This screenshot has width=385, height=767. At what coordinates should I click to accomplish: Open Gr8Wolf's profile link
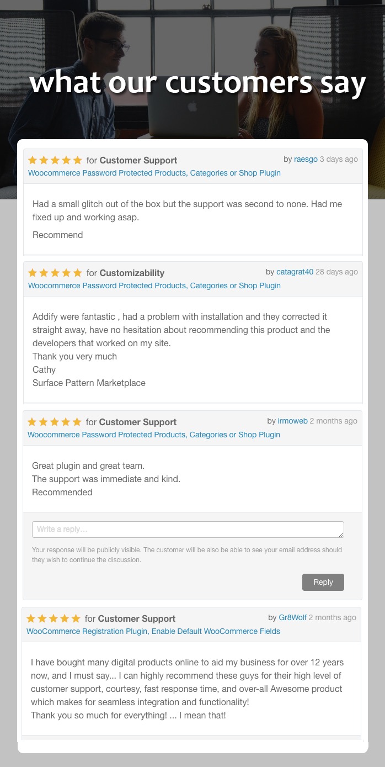292,617
